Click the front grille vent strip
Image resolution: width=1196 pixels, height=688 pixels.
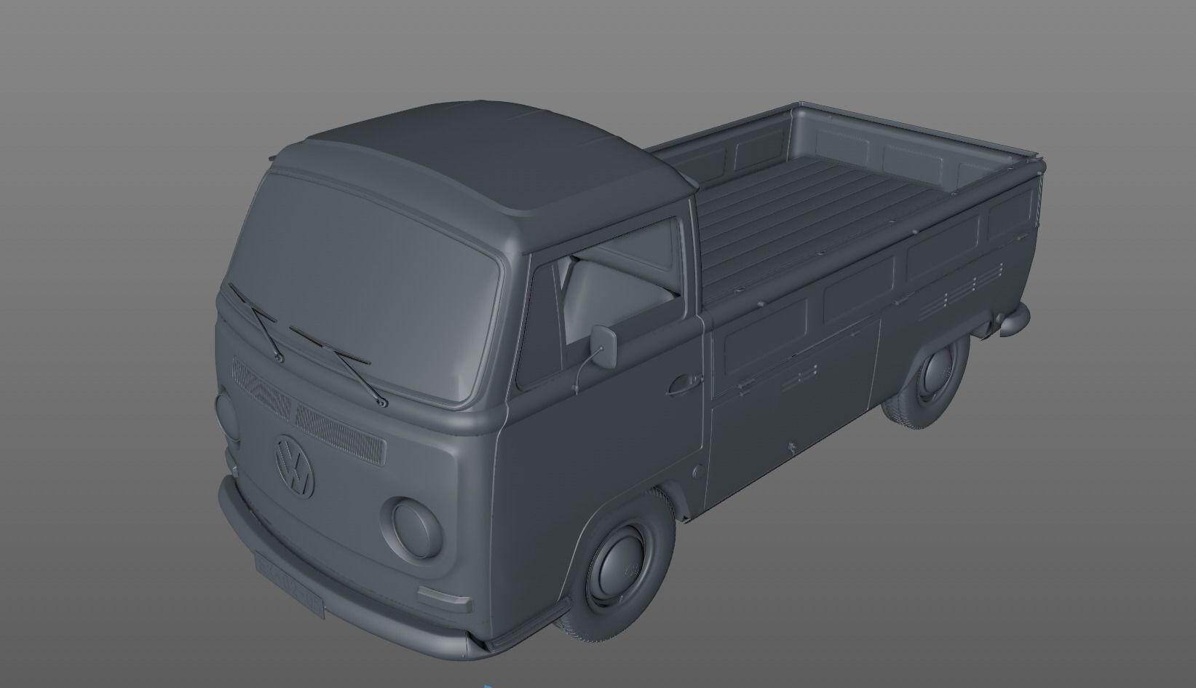[x=309, y=409]
